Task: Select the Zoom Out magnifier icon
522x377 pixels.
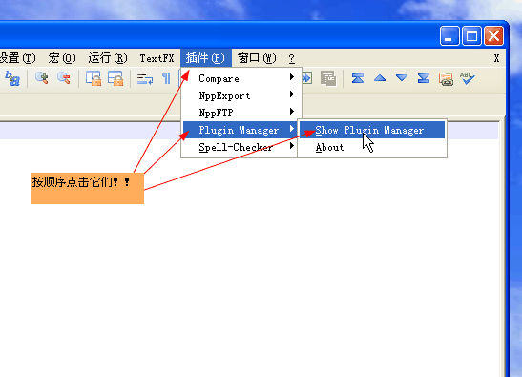Action: click(64, 78)
